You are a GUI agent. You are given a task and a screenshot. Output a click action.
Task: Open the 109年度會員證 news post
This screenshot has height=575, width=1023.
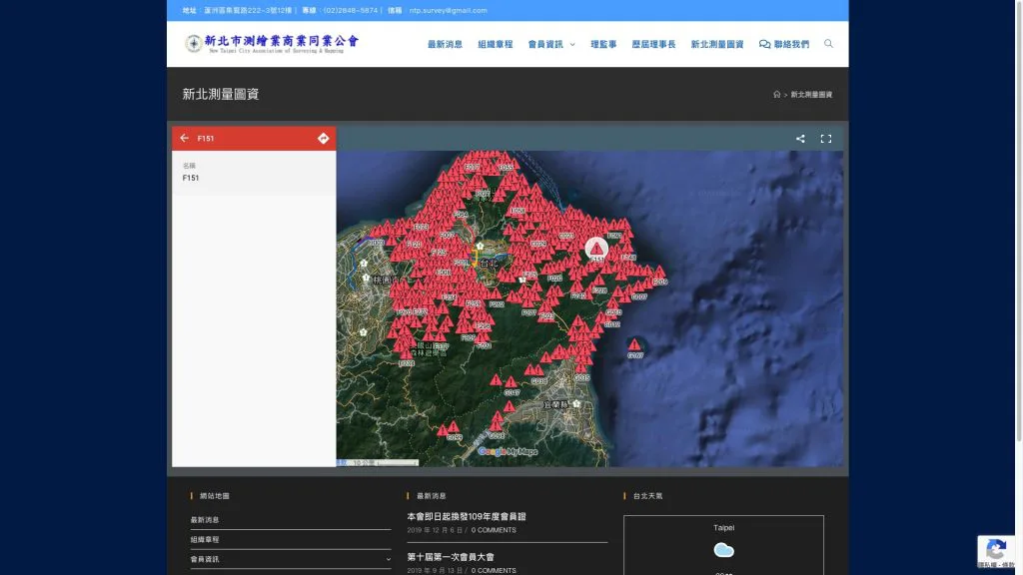(466, 517)
